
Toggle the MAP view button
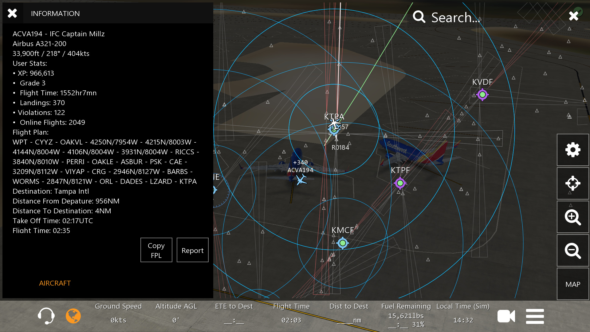click(573, 284)
